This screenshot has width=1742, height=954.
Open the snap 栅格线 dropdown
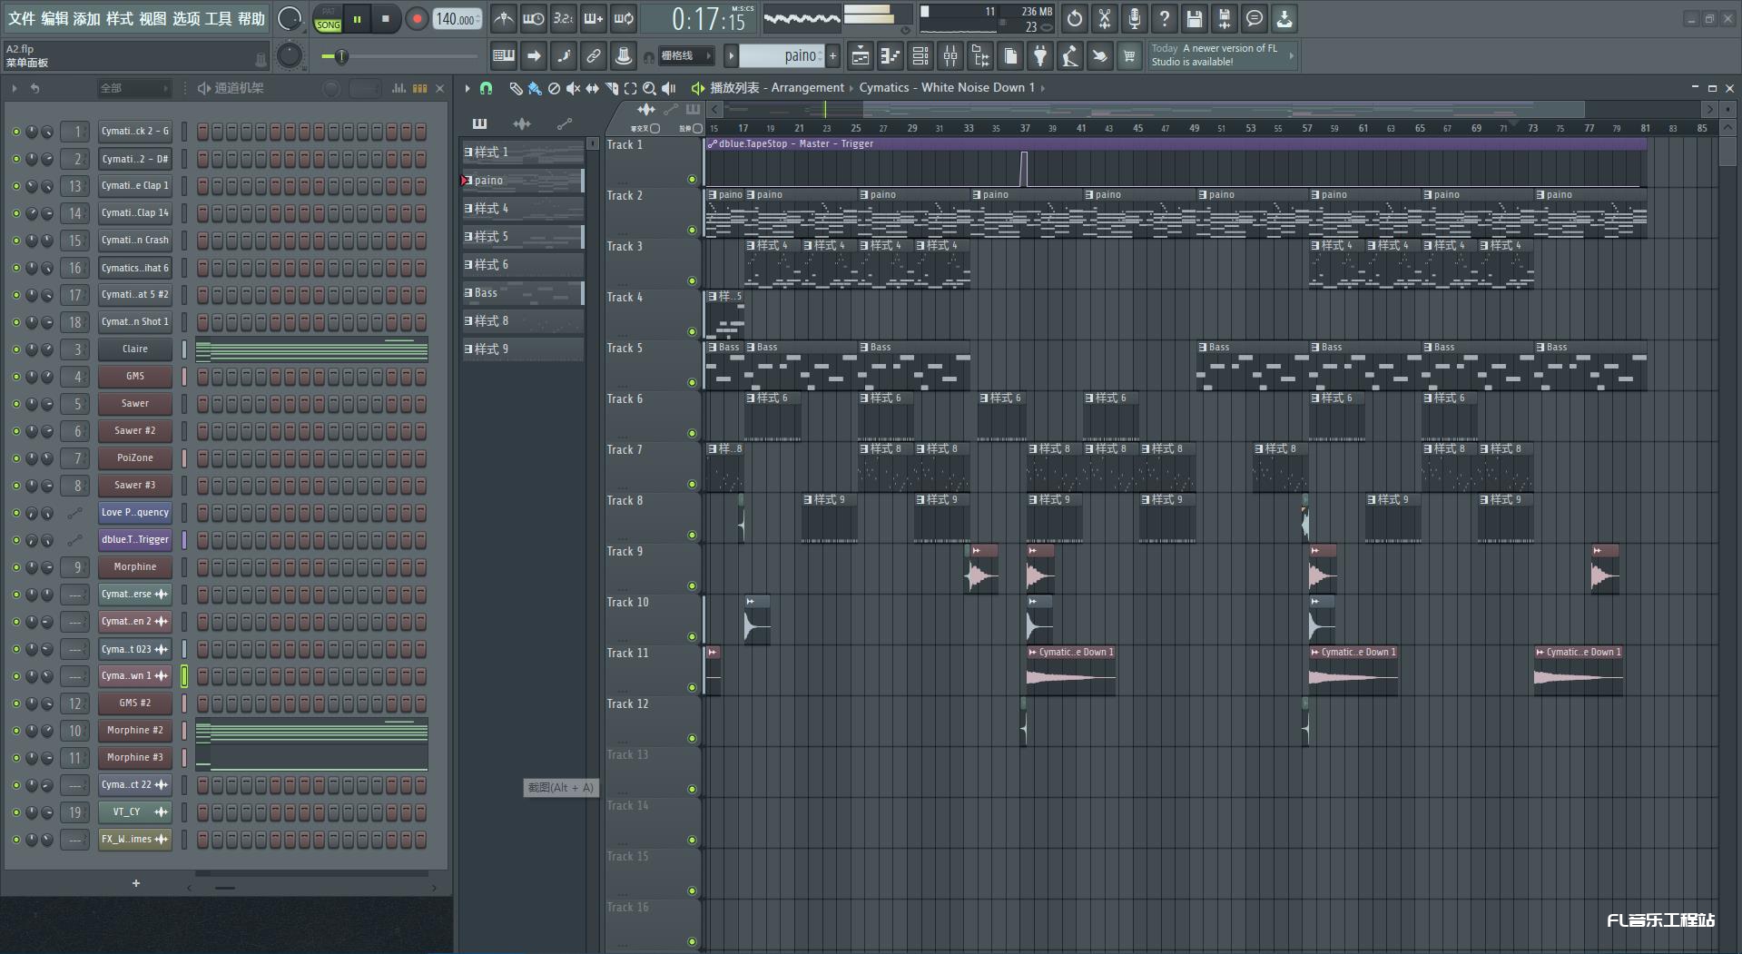pos(685,56)
